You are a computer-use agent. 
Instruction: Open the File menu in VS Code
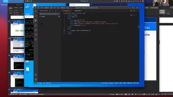38,8
